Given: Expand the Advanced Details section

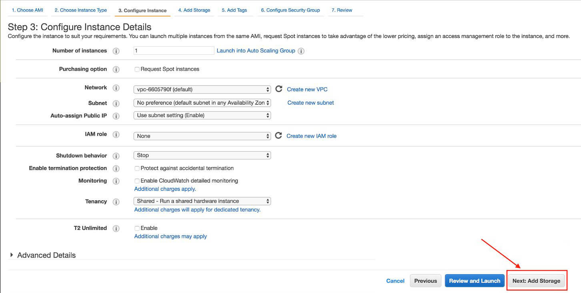Looking at the screenshot, I should click(42, 255).
